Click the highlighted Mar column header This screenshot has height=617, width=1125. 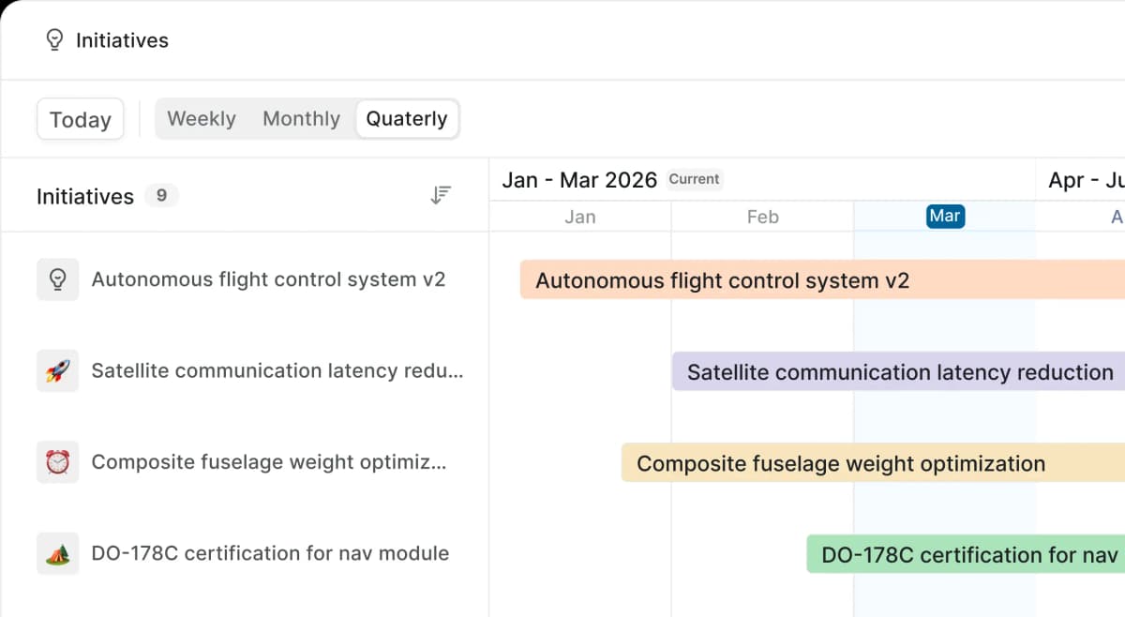click(x=945, y=216)
